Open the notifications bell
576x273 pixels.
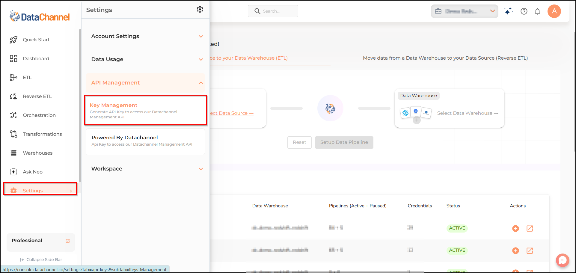coord(538,11)
